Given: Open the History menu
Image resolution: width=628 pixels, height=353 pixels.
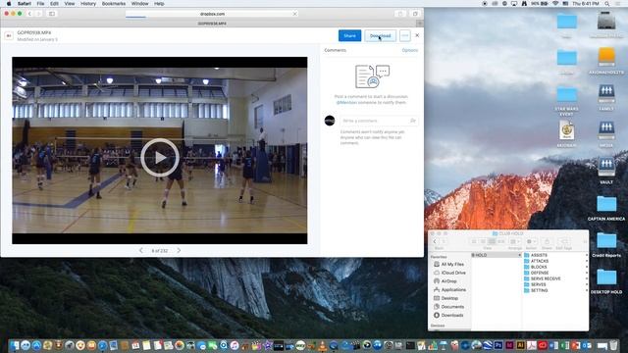Looking at the screenshot, I should (88, 4).
